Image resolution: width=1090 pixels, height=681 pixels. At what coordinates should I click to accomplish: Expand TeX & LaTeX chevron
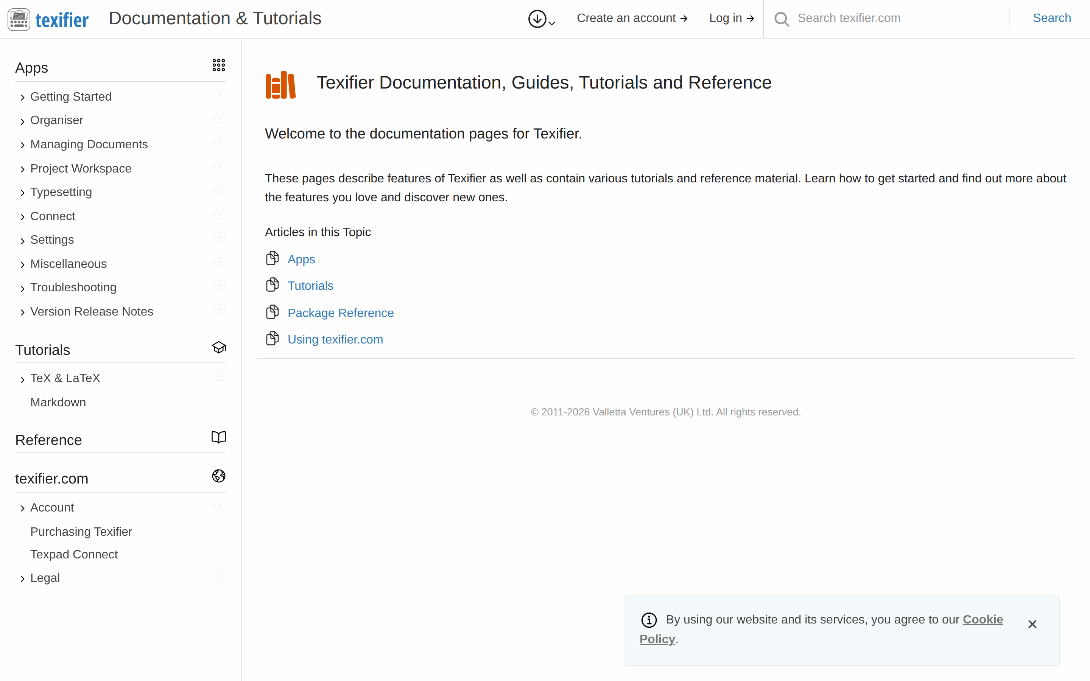point(23,380)
